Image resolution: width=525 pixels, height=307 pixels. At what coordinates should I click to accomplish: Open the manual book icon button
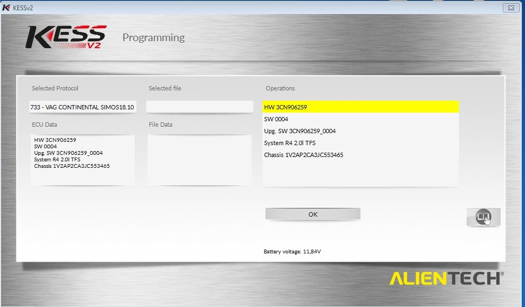[x=483, y=217]
